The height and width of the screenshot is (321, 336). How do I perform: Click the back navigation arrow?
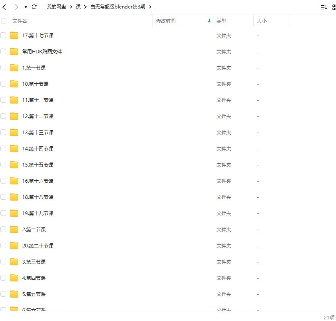click(4, 7)
